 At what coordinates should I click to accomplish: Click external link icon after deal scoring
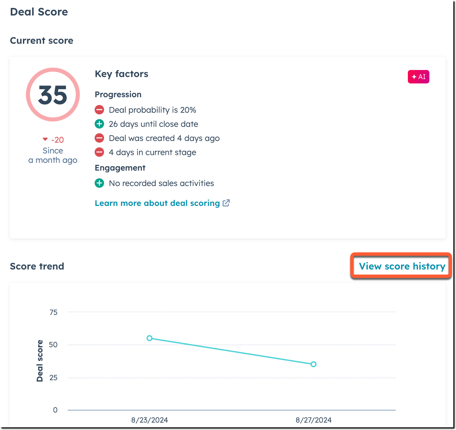(x=226, y=203)
